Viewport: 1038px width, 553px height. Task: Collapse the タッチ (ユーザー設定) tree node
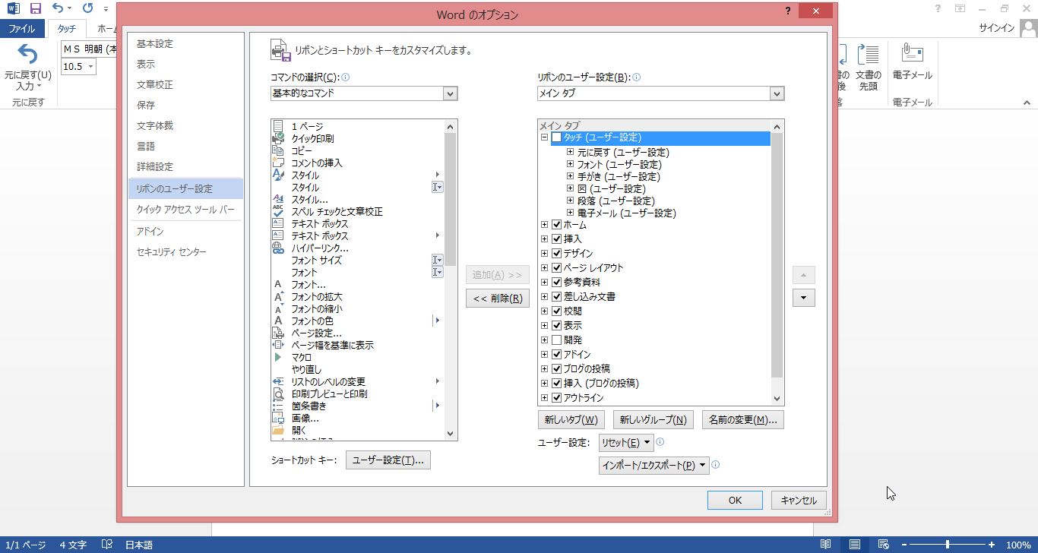pos(544,137)
